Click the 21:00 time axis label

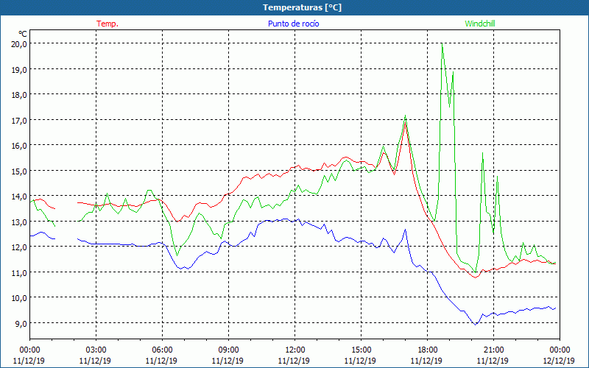[x=493, y=350]
